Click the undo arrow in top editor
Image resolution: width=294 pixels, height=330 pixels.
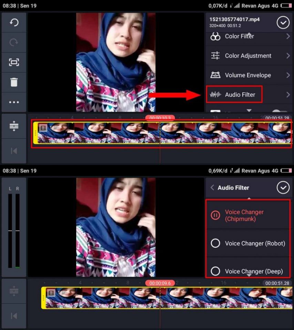[14, 22]
